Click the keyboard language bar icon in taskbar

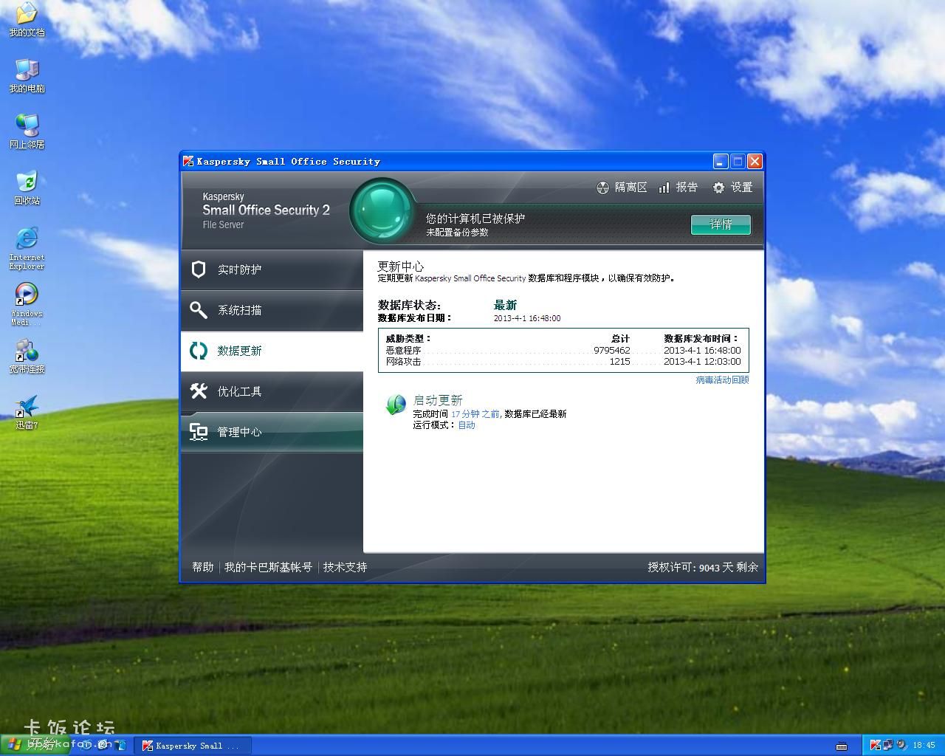pyautogui.click(x=842, y=746)
